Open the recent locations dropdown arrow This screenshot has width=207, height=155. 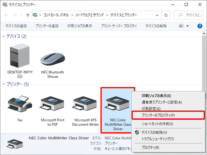[x=22, y=15]
